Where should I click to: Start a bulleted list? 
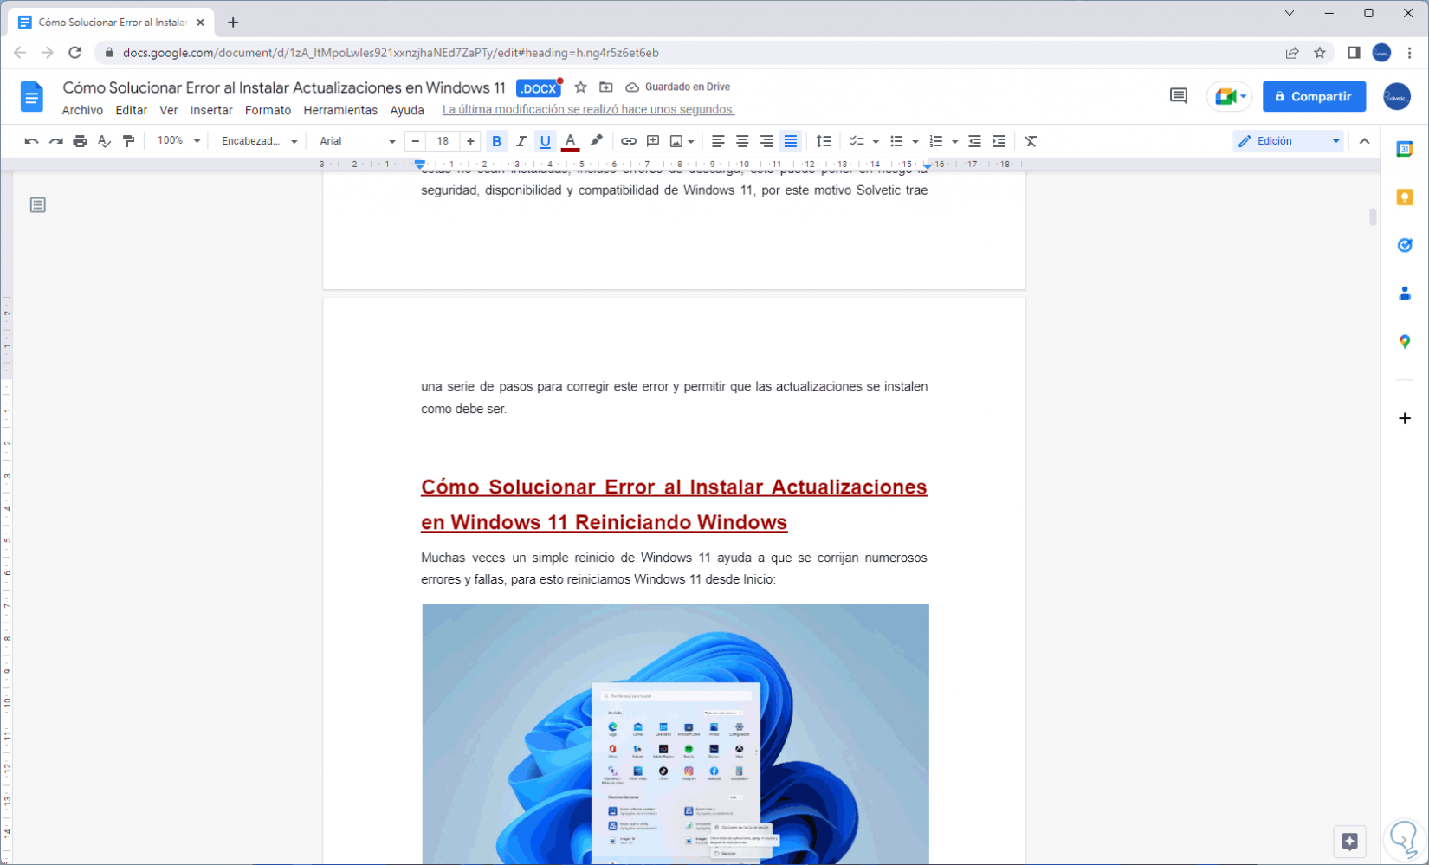pyautogui.click(x=896, y=141)
